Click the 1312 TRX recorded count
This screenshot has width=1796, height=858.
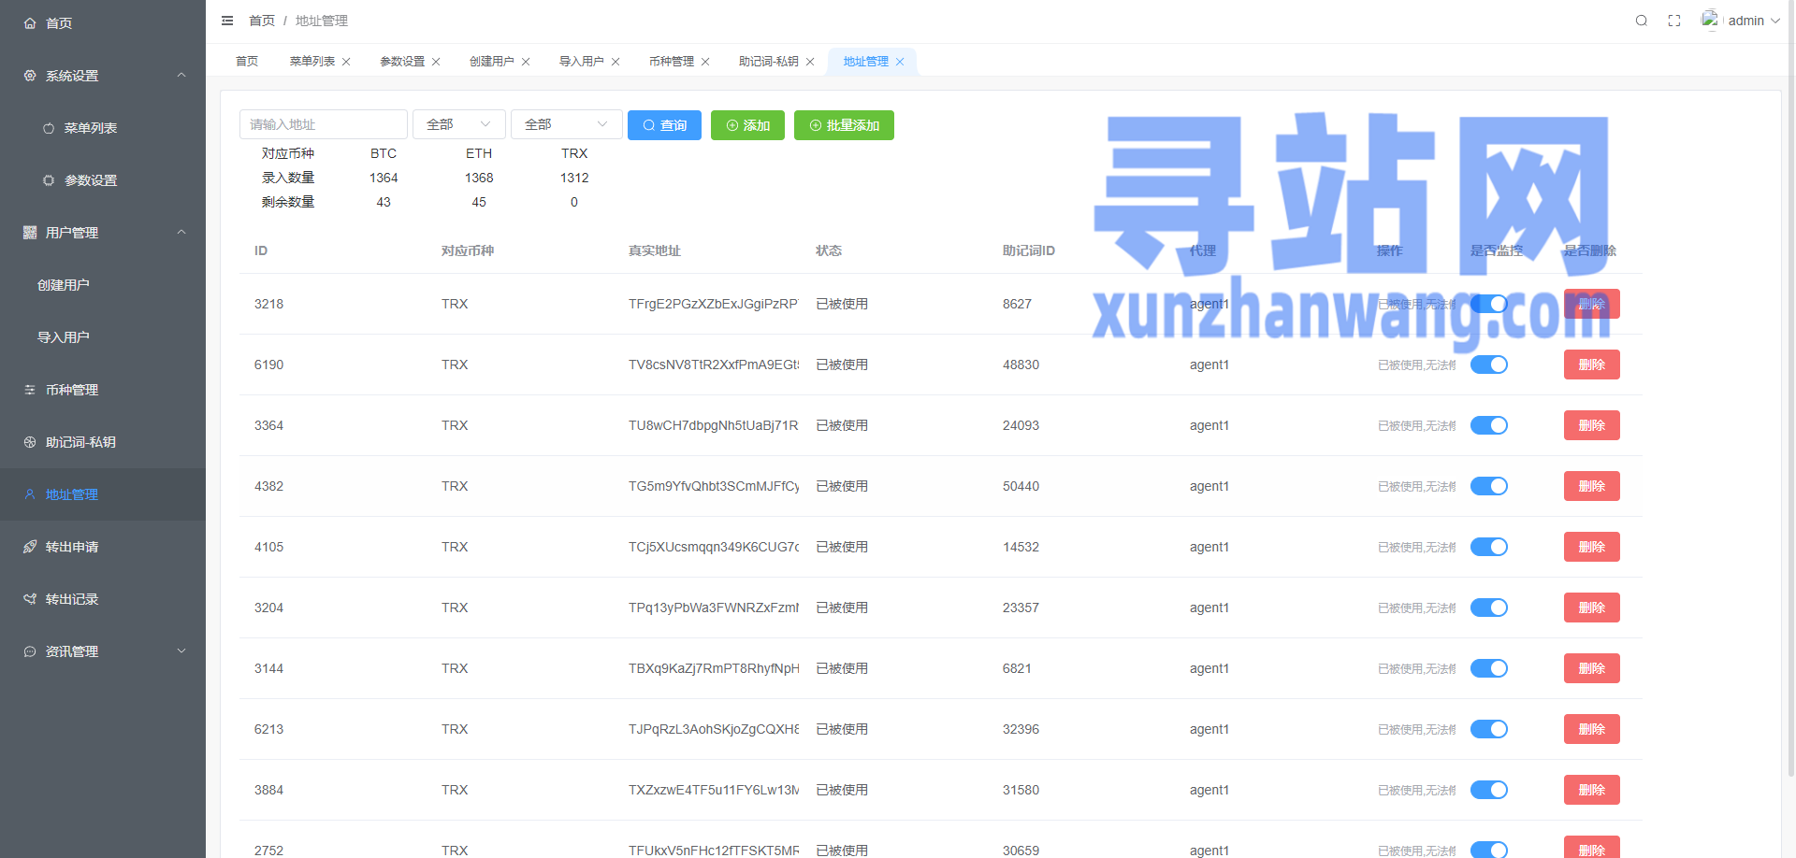(574, 178)
